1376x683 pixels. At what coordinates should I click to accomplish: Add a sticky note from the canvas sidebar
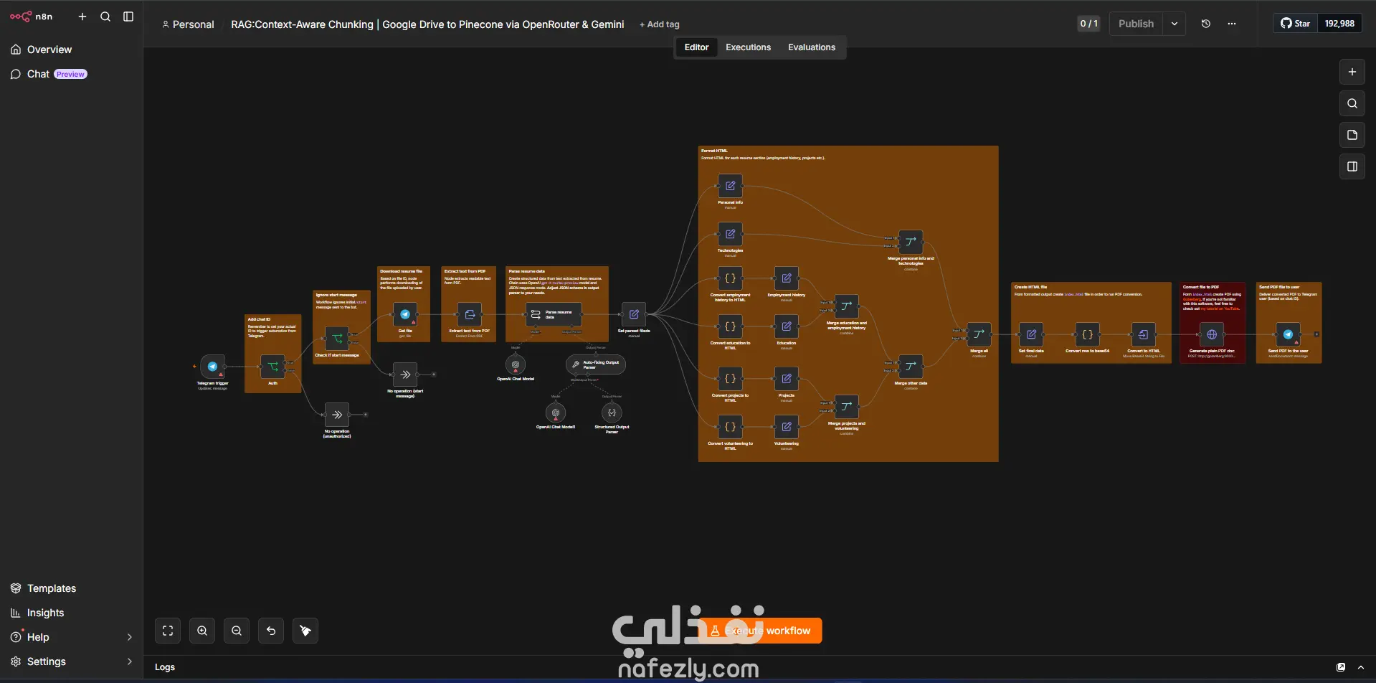click(1352, 135)
